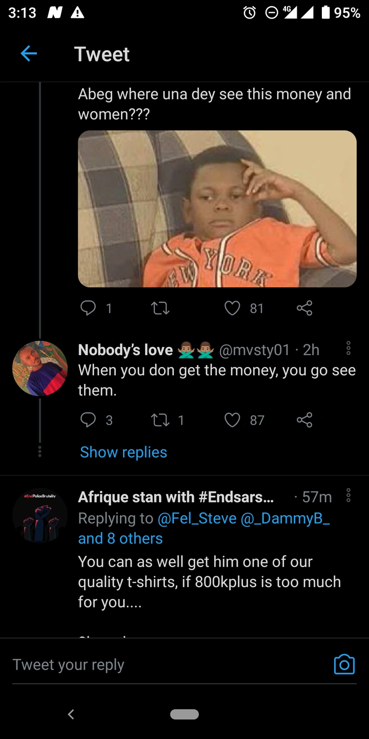Like the tweet with 87 likes
This screenshot has height=739, width=369.
pos(232,420)
